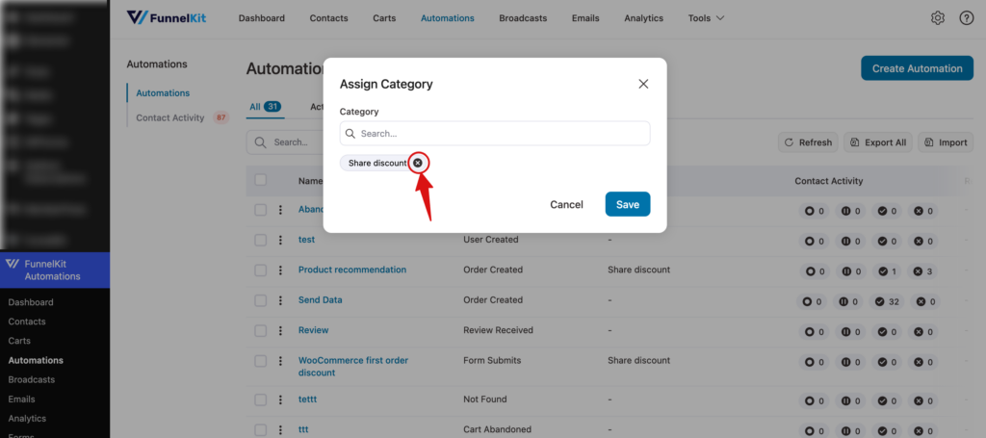Open the help question mark icon
Image resolution: width=986 pixels, height=438 pixels.
point(967,18)
